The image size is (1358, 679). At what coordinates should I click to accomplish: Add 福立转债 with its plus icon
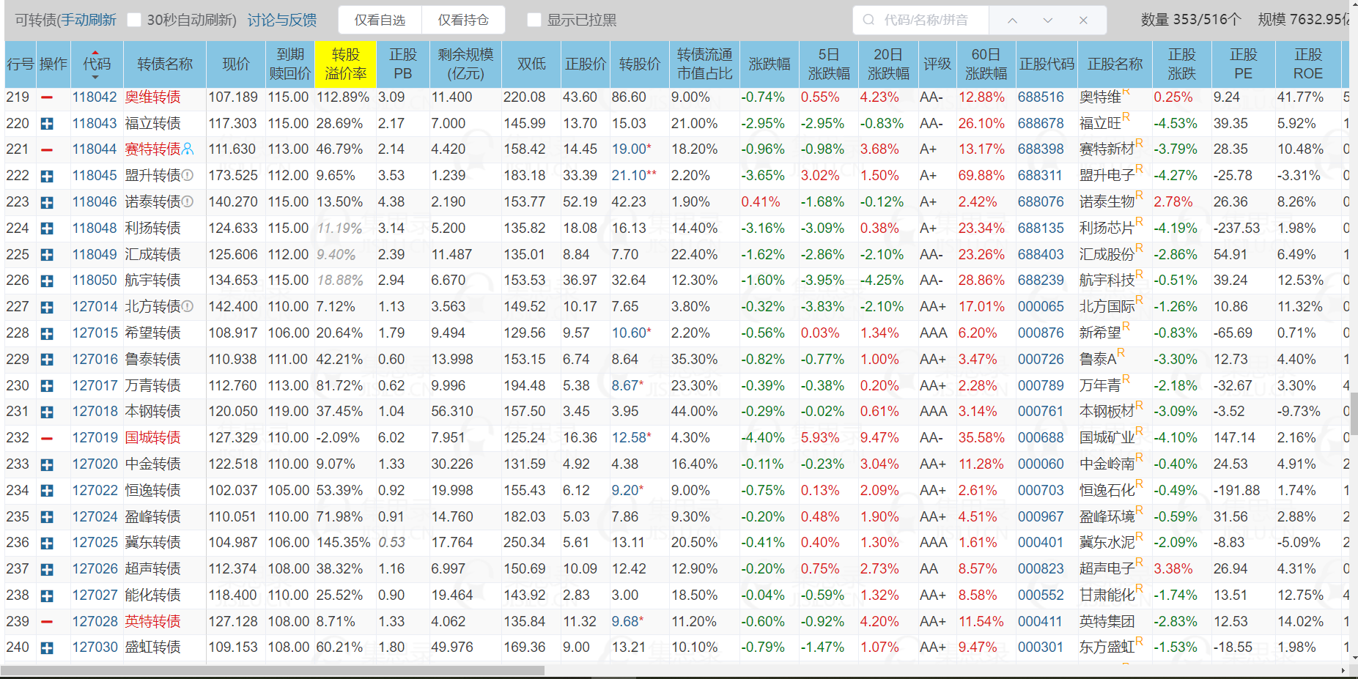pos(47,124)
